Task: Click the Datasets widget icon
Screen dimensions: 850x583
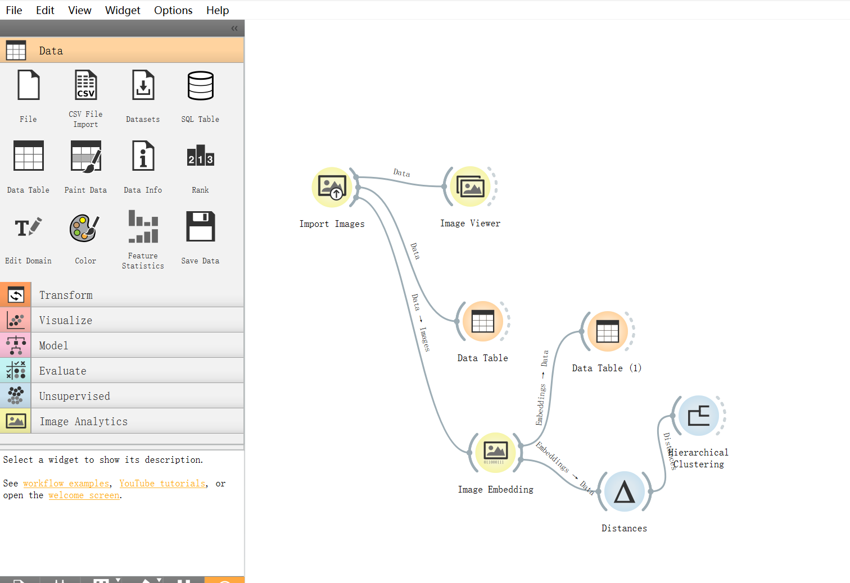Action: coord(143,86)
